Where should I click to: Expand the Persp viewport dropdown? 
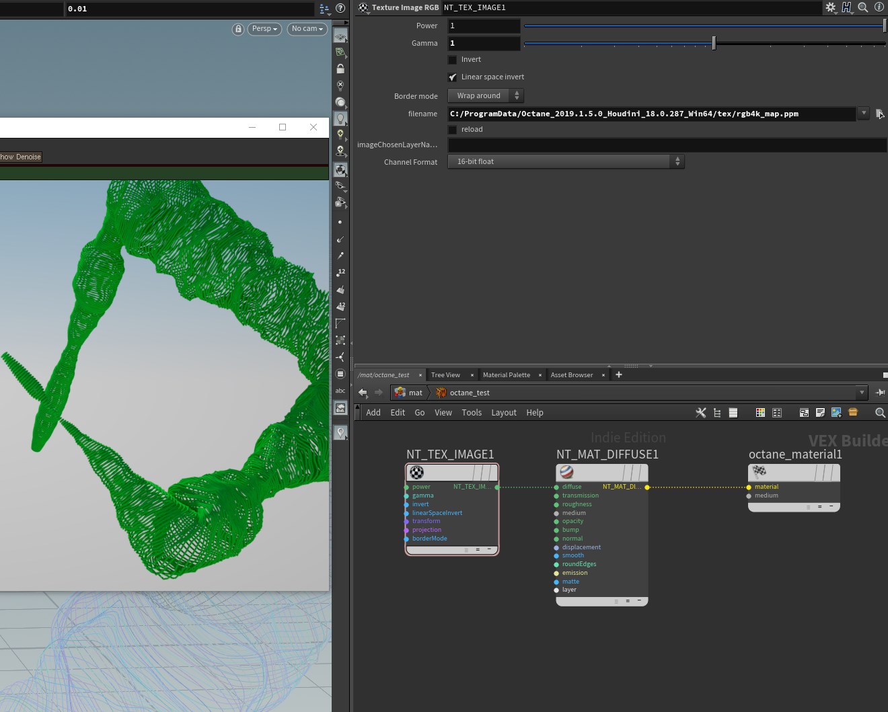click(264, 29)
